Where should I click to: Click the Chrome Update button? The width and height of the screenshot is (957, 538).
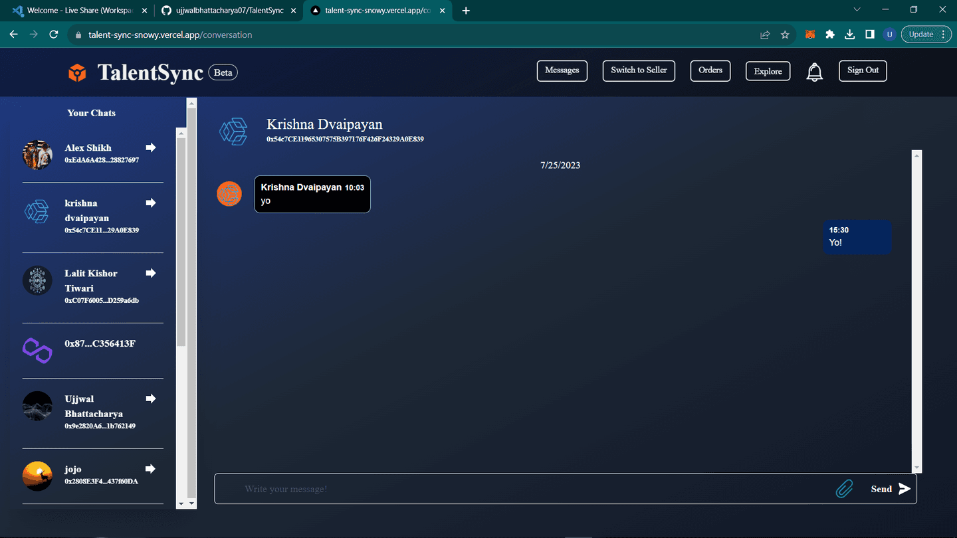[926, 35]
